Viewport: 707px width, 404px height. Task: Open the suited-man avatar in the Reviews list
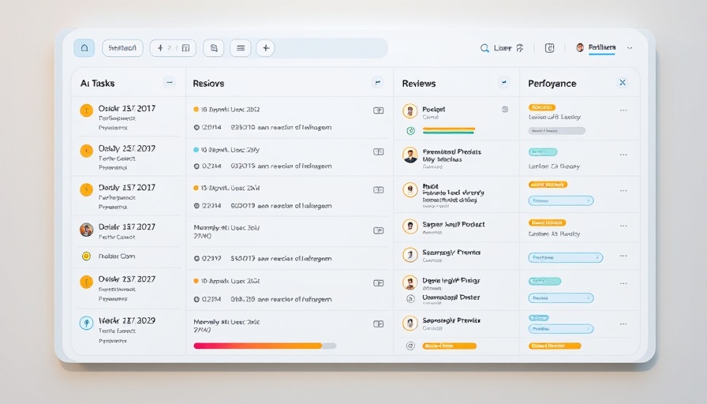410,155
